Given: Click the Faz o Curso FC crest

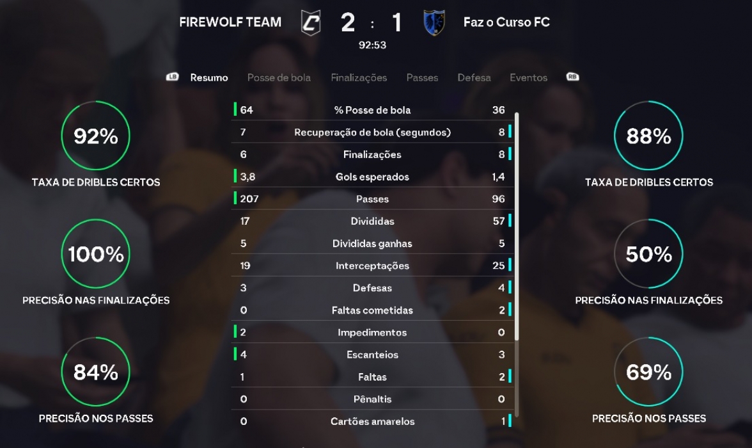Looking at the screenshot, I should click(x=434, y=23).
